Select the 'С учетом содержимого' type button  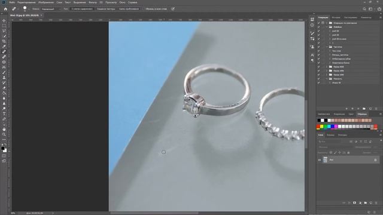(82, 9)
